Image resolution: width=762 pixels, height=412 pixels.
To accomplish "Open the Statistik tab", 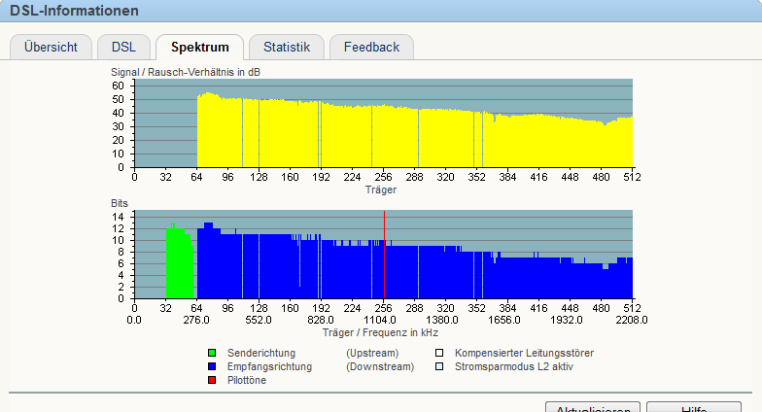I will point(286,47).
